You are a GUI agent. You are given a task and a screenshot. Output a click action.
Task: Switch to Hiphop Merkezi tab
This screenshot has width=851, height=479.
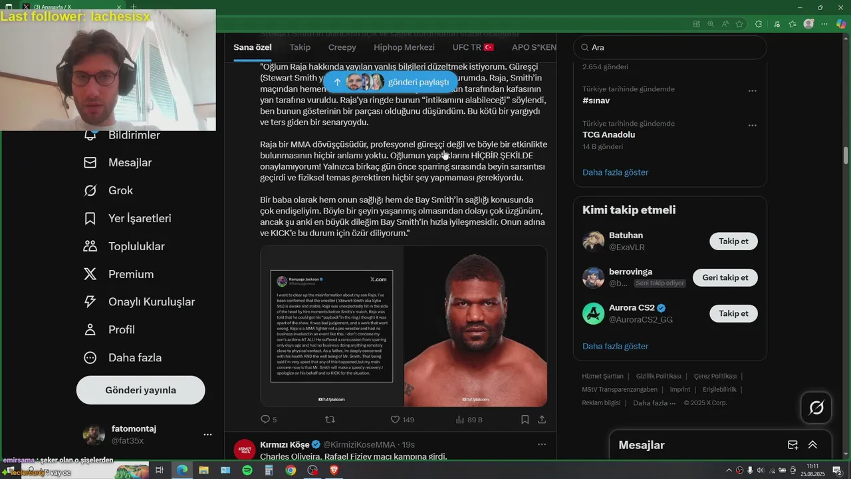click(x=404, y=47)
